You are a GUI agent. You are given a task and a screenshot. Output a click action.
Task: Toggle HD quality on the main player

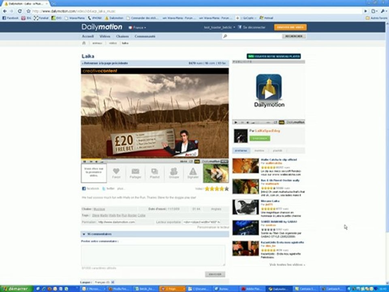(x=197, y=162)
